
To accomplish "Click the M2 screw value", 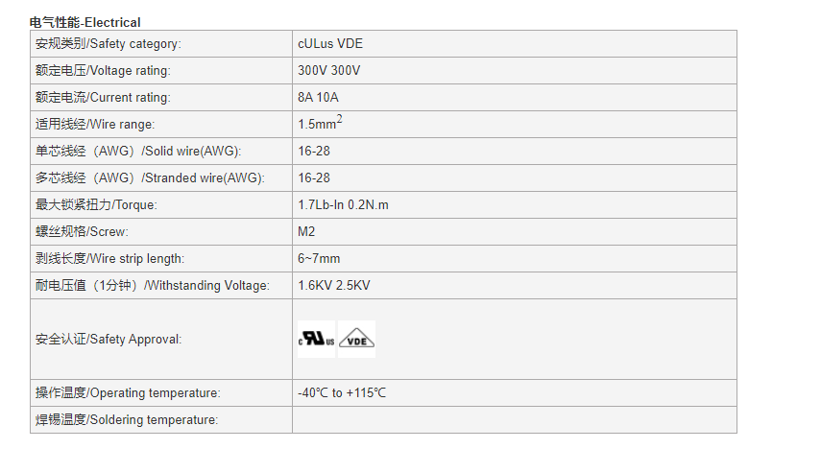I will 306,232.
